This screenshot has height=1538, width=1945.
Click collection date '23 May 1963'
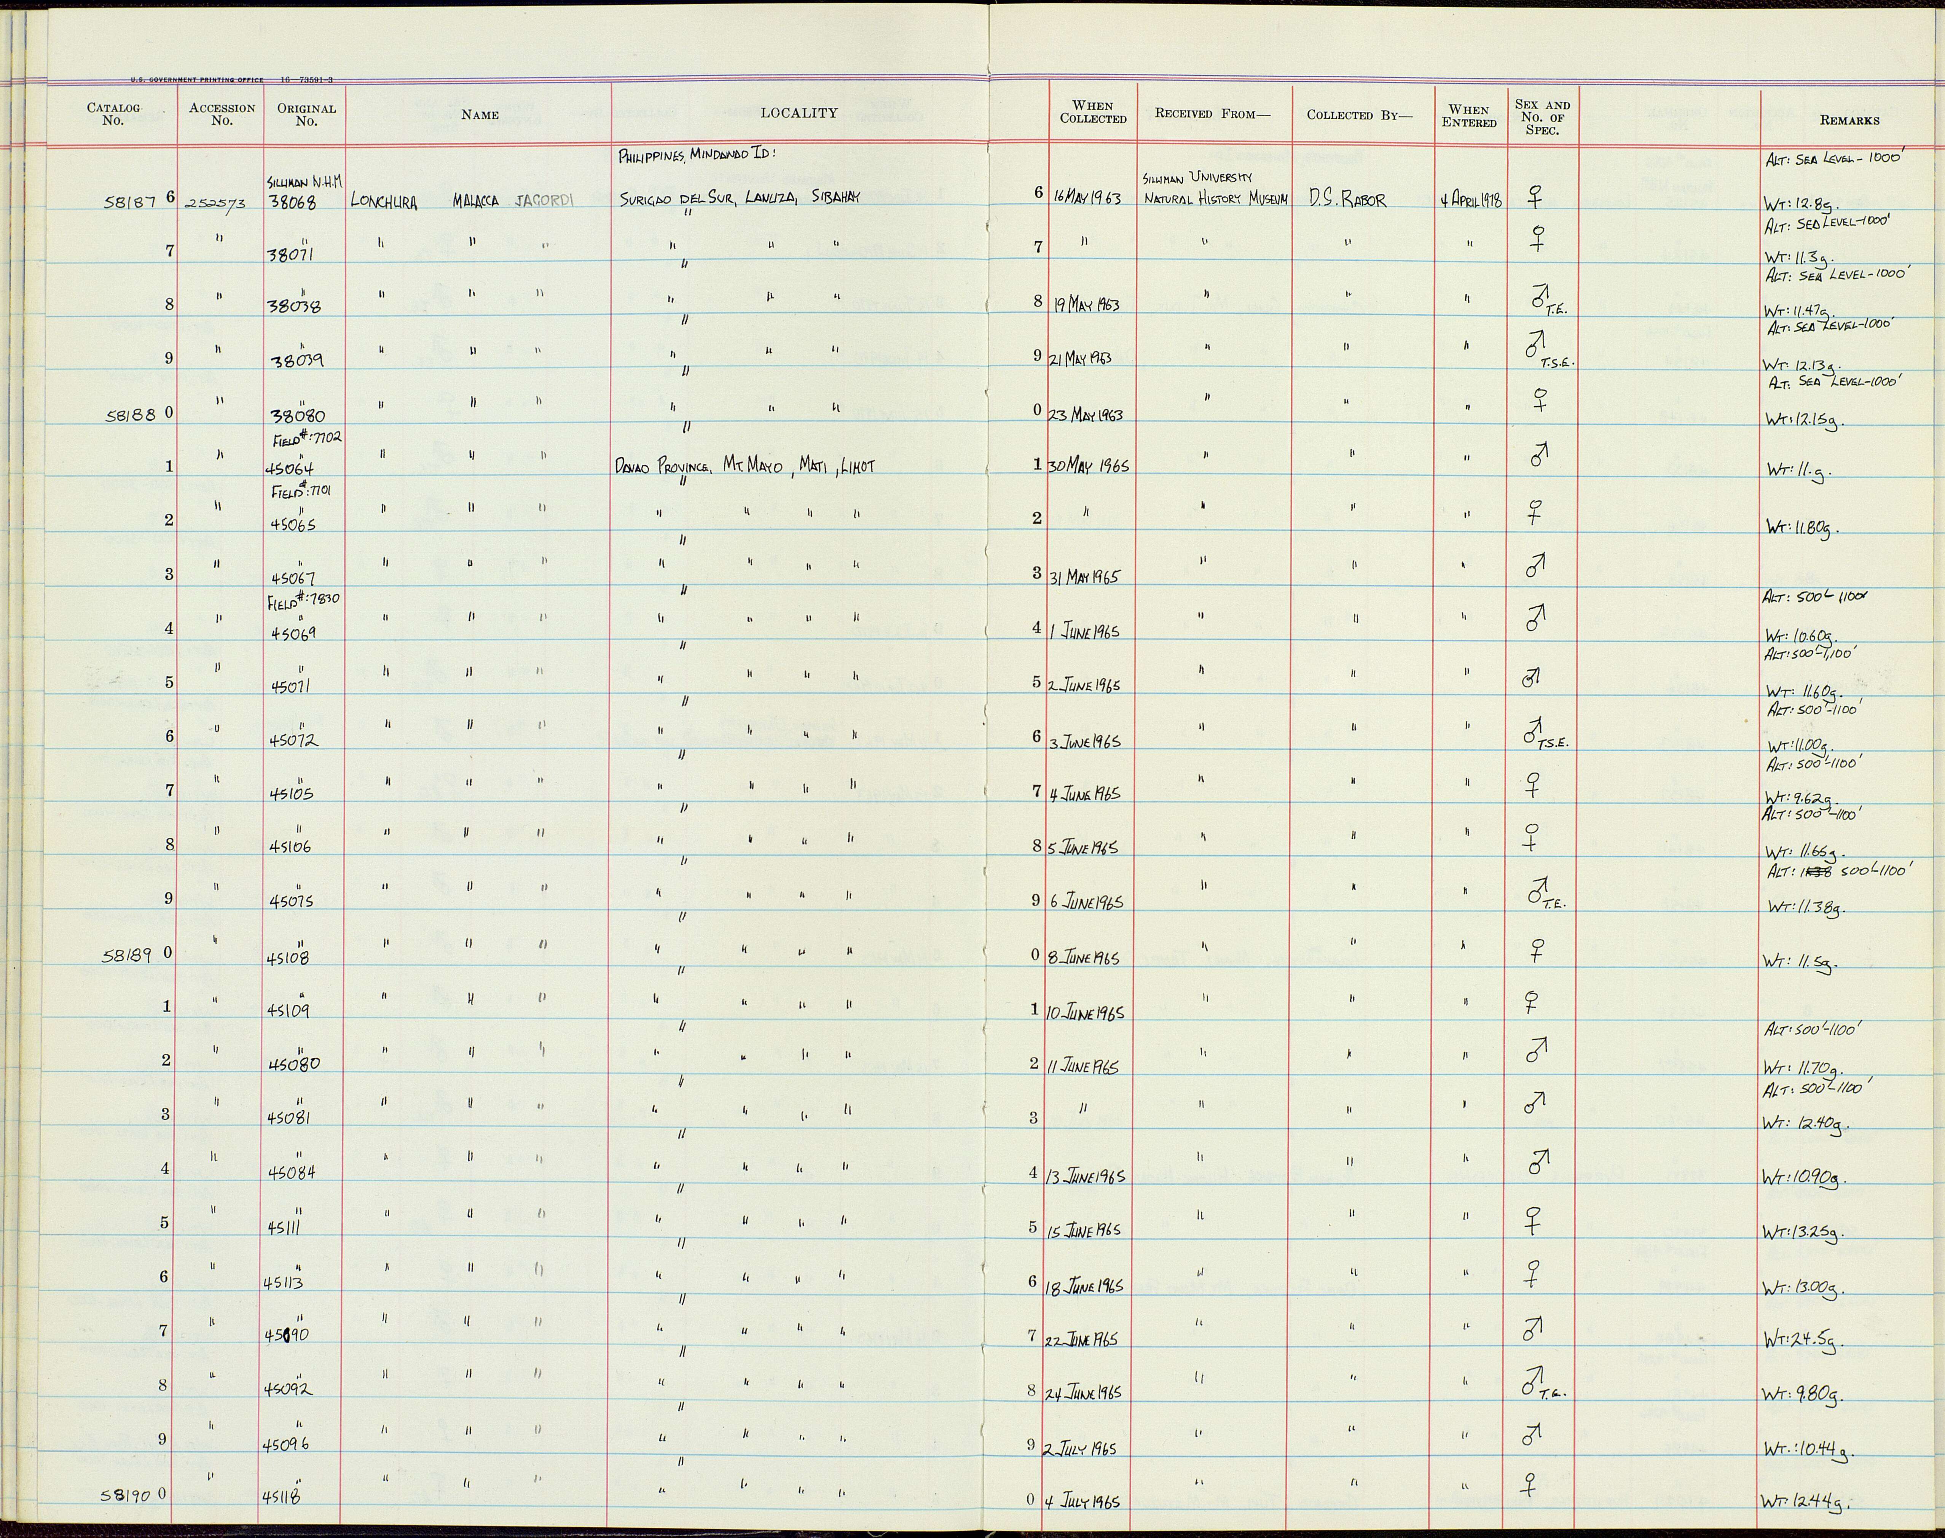[1086, 415]
